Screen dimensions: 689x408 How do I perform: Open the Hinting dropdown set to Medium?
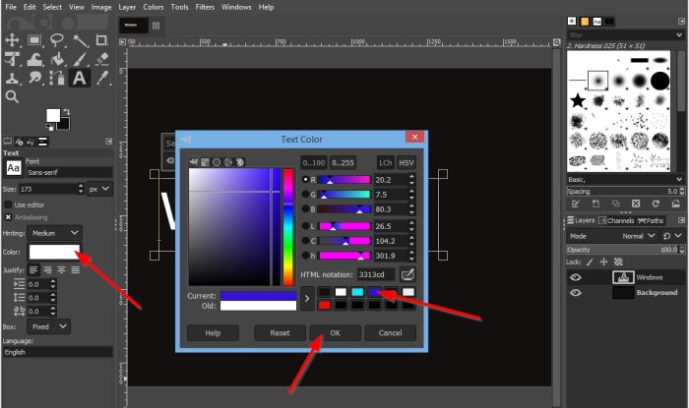click(55, 233)
